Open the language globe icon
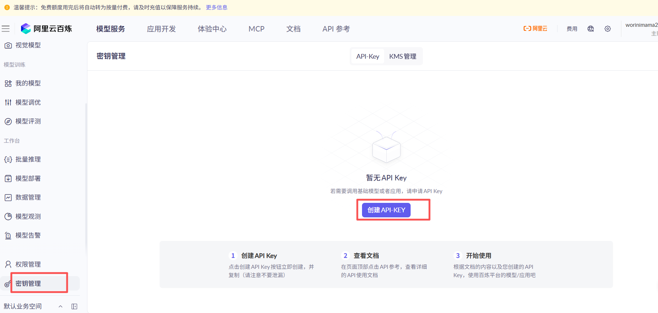 tap(591, 29)
